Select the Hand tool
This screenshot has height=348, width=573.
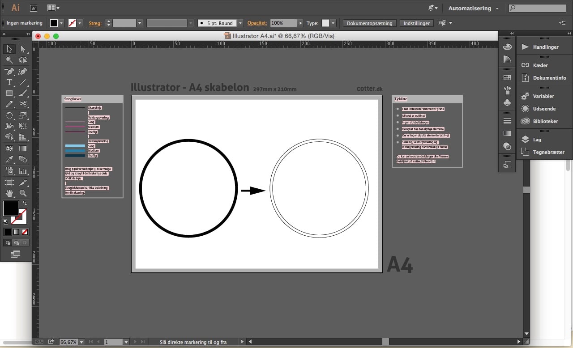click(x=9, y=193)
